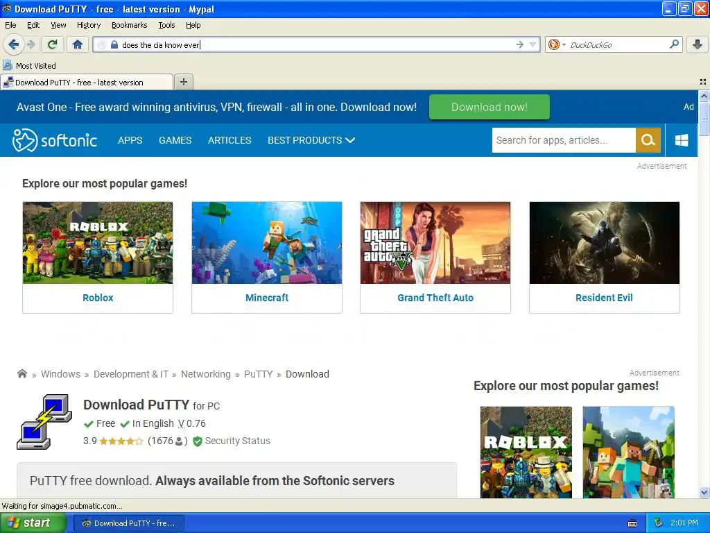Screen dimensions: 710x533
Task: Select the Download PuTTY browser tab
Action: (x=87, y=83)
